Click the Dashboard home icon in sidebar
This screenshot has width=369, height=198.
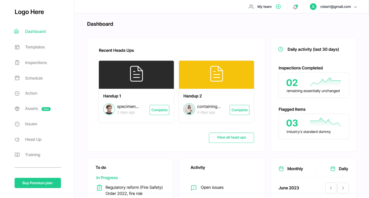click(x=16, y=31)
